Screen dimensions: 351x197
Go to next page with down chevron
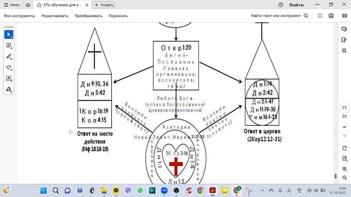pos(344,136)
